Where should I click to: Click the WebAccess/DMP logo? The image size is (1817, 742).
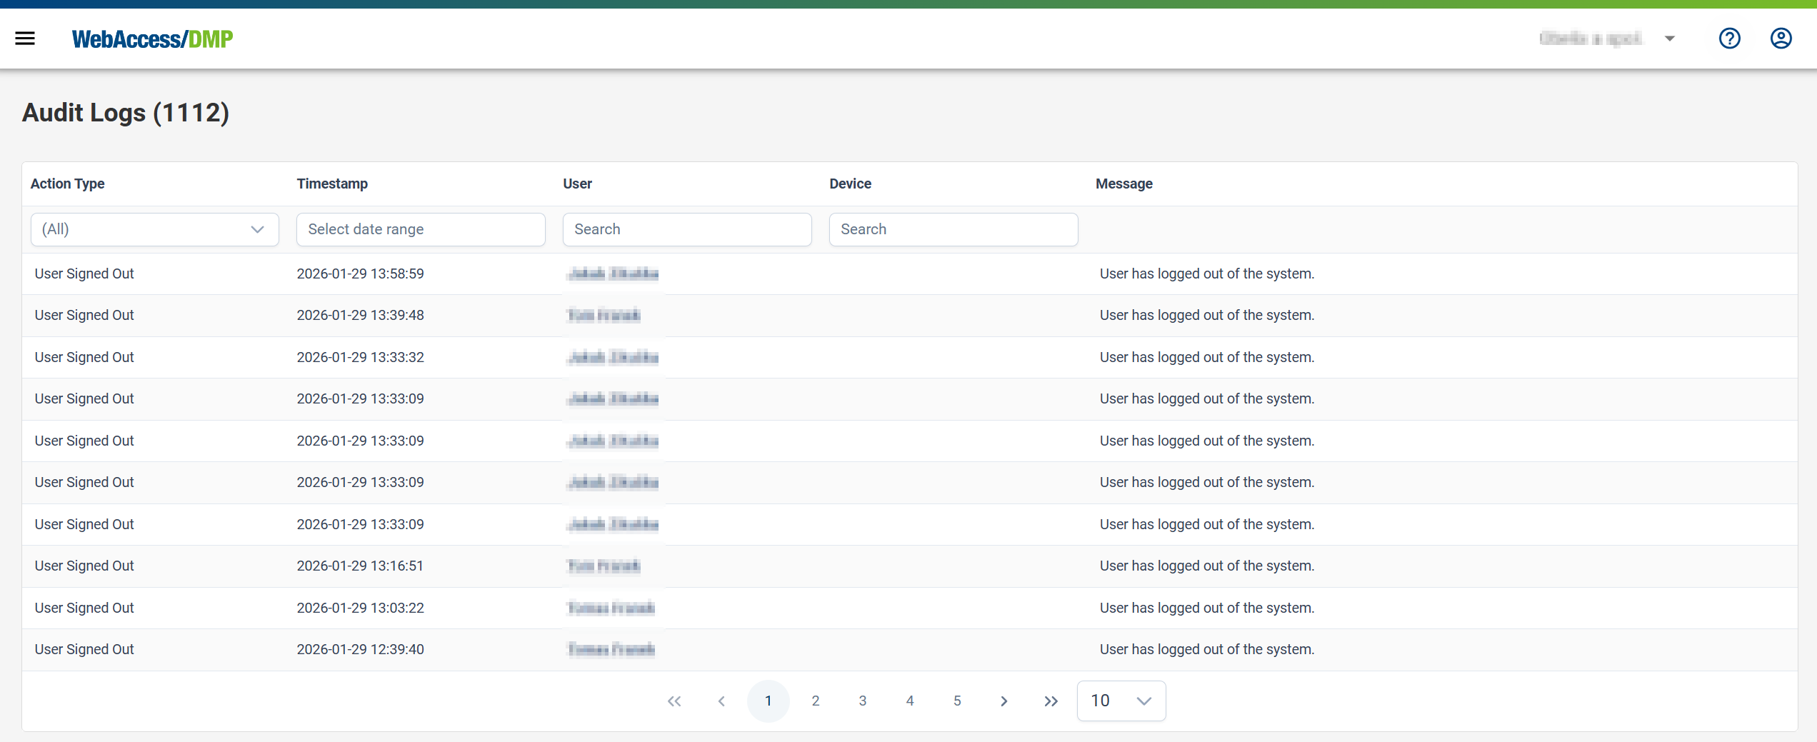coord(151,39)
